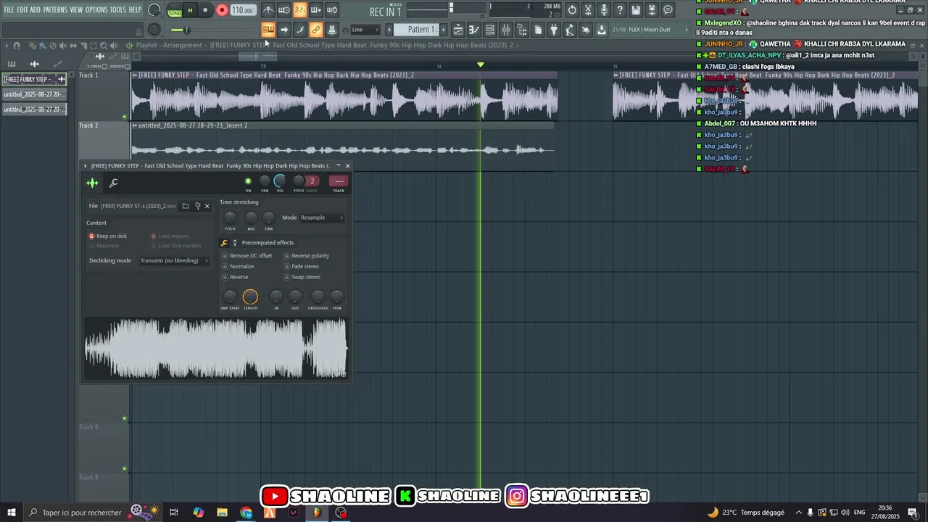This screenshot has height=522, width=928.
Task: Open the PATTERNS menu
Action: 55,10
